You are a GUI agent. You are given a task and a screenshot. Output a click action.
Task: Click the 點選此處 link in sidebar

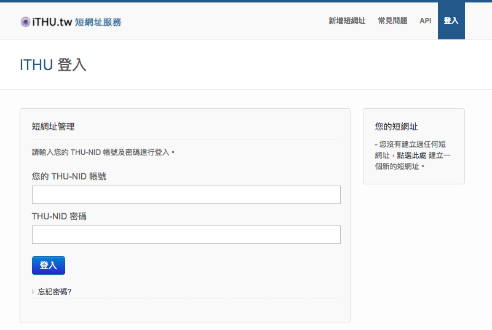coord(411,155)
